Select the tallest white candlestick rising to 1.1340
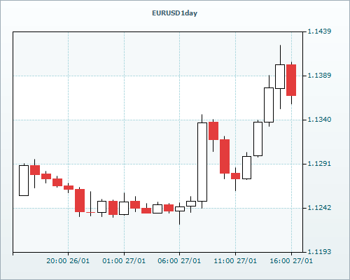Image resolution: width=350 pixels, height=280 pixels. click(202, 162)
